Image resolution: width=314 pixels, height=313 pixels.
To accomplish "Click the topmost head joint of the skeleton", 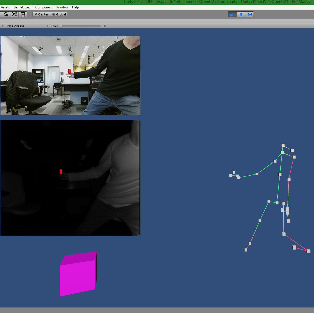I will (283, 146).
